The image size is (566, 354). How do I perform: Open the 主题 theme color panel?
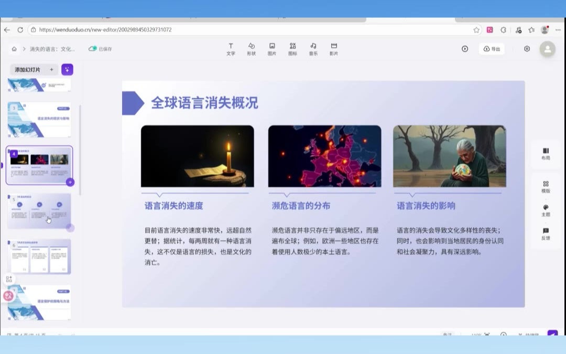pyautogui.click(x=546, y=210)
